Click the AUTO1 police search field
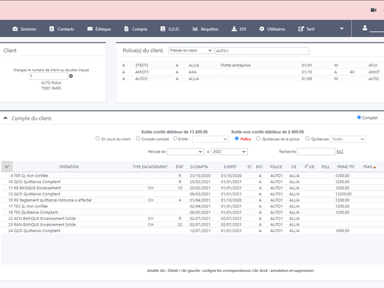Viewport: 384px width, 288px height. click(262, 51)
